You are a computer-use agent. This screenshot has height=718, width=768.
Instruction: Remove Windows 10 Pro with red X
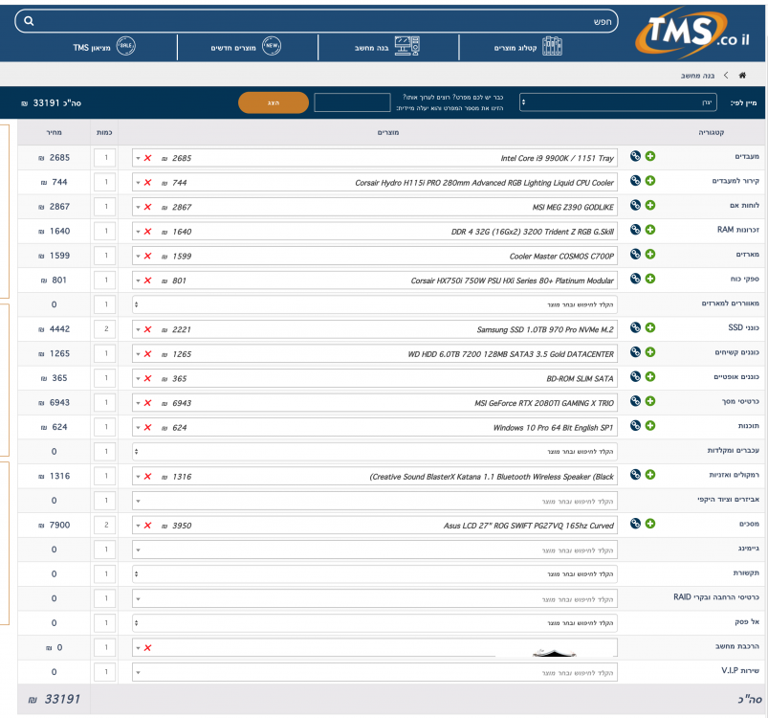(147, 427)
